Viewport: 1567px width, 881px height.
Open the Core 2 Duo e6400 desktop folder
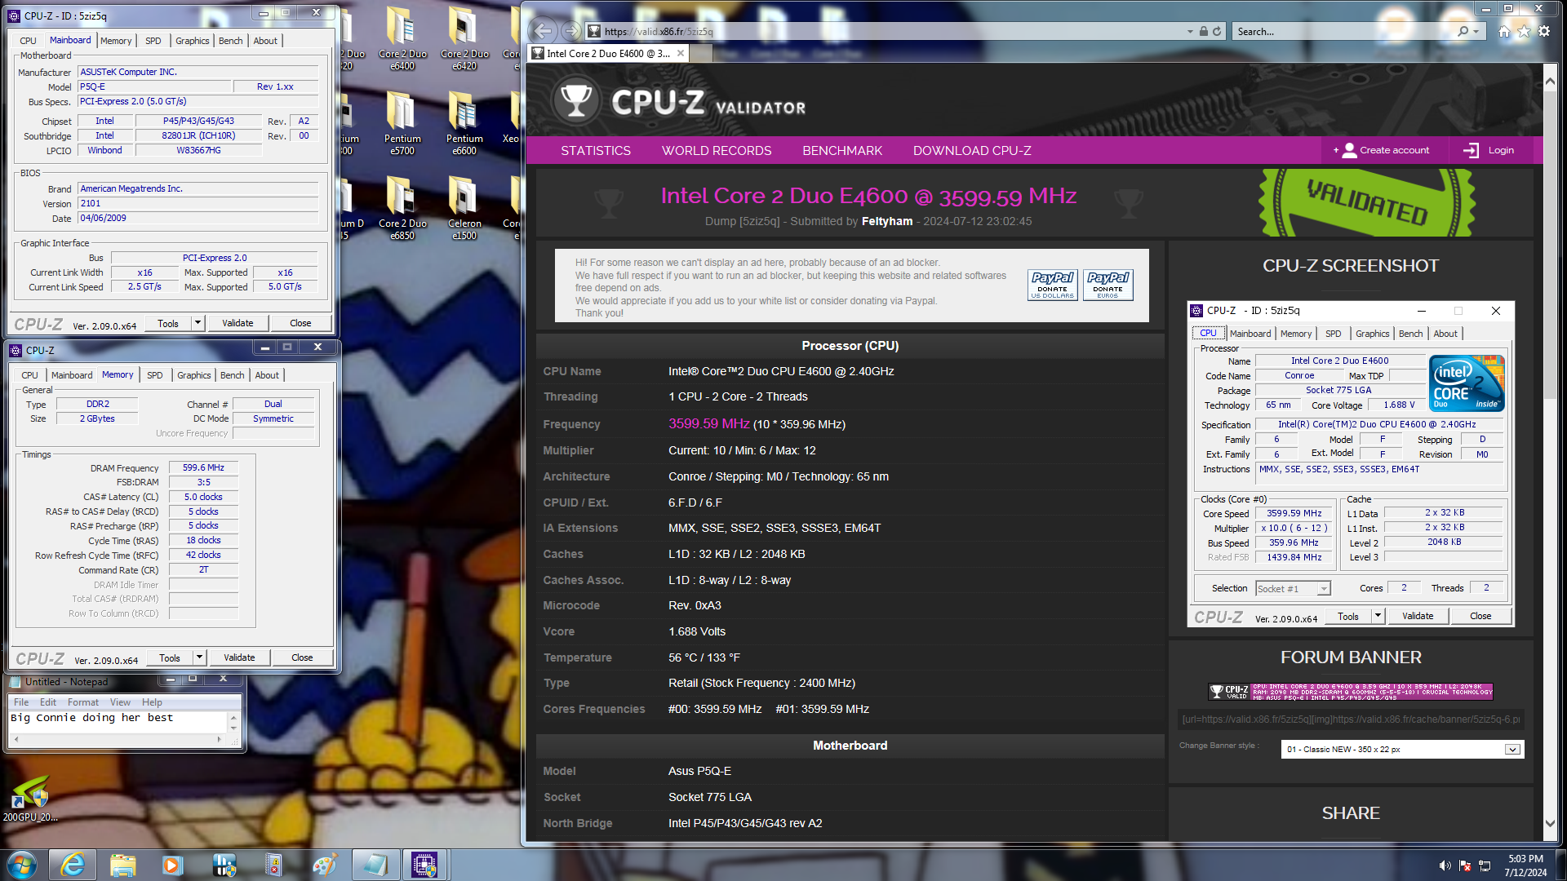tap(402, 38)
